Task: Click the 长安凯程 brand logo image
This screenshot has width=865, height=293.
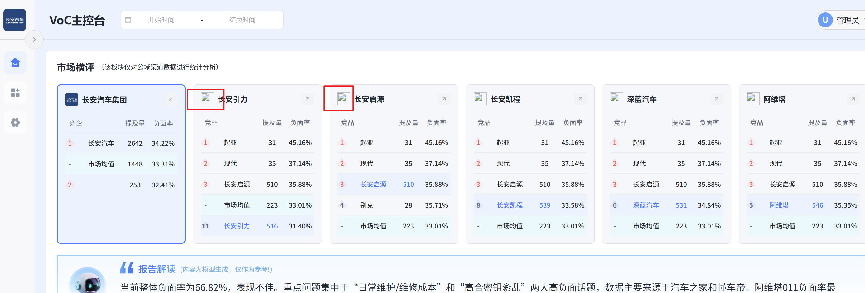Action: click(x=480, y=99)
